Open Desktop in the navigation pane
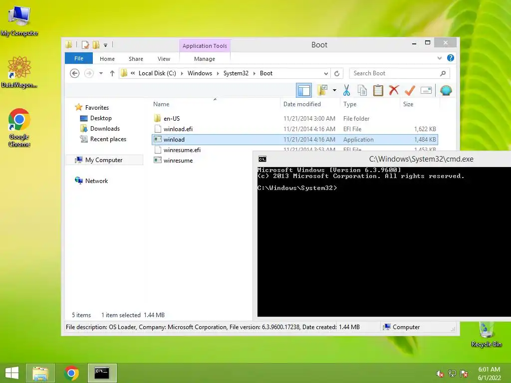Screen dimensions: 511x383 pos(101,118)
